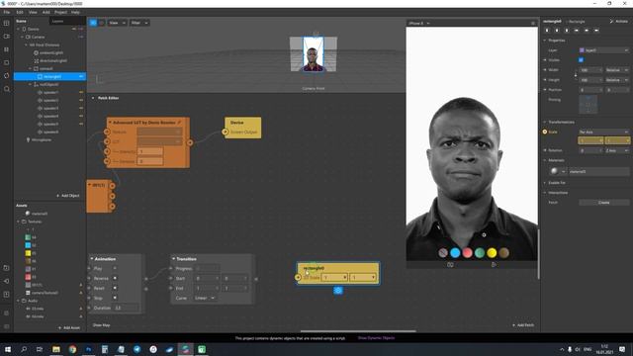Select directionalLight in the Scene tree

[x=53, y=60]
